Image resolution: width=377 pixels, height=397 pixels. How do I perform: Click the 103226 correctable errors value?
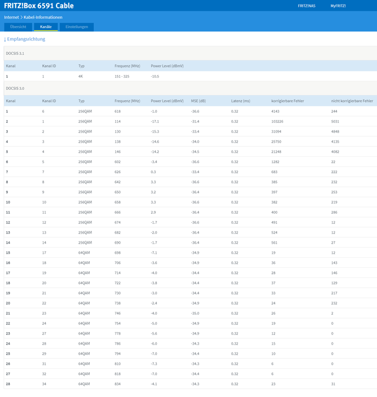277,121
